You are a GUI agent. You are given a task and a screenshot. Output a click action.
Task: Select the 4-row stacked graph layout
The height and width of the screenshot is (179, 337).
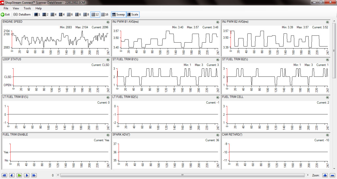[53, 14]
